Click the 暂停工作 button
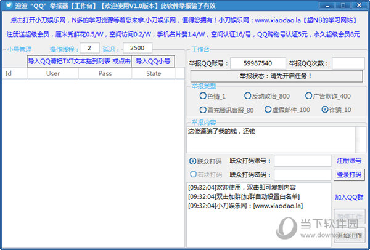Screen dimensions: 370x250 [x=350, y=216]
